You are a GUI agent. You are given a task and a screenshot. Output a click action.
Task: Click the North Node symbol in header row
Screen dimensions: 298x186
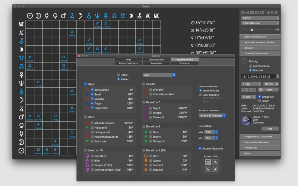pos(114,16)
